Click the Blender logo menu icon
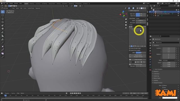Viewport: 180px width, 101px height. click(2, 4)
